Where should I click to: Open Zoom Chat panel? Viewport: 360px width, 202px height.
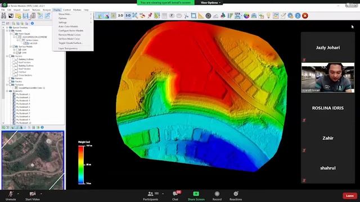click(x=175, y=196)
